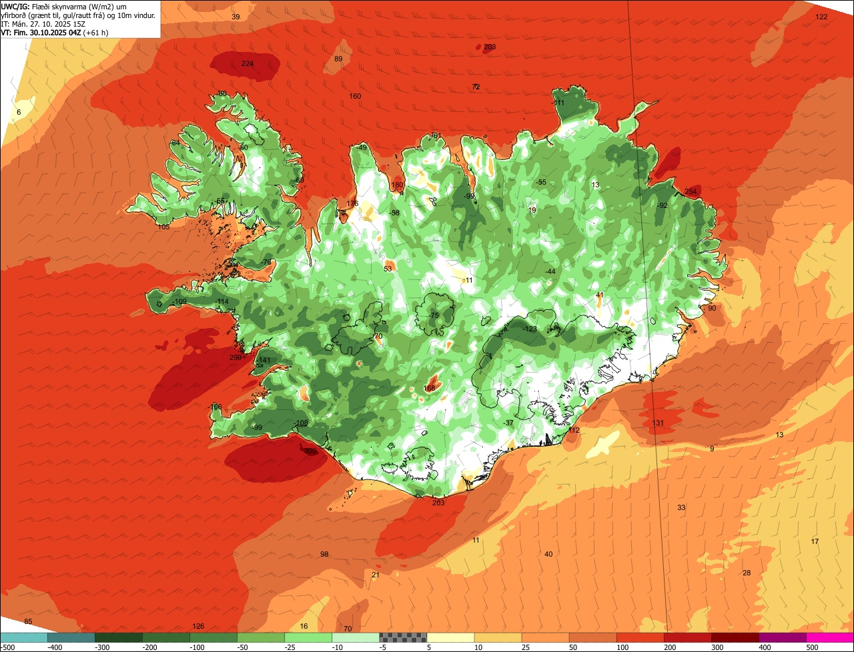Screen dimensions: 854x652
Task: Click the value 39 on the map
Action: tap(236, 17)
